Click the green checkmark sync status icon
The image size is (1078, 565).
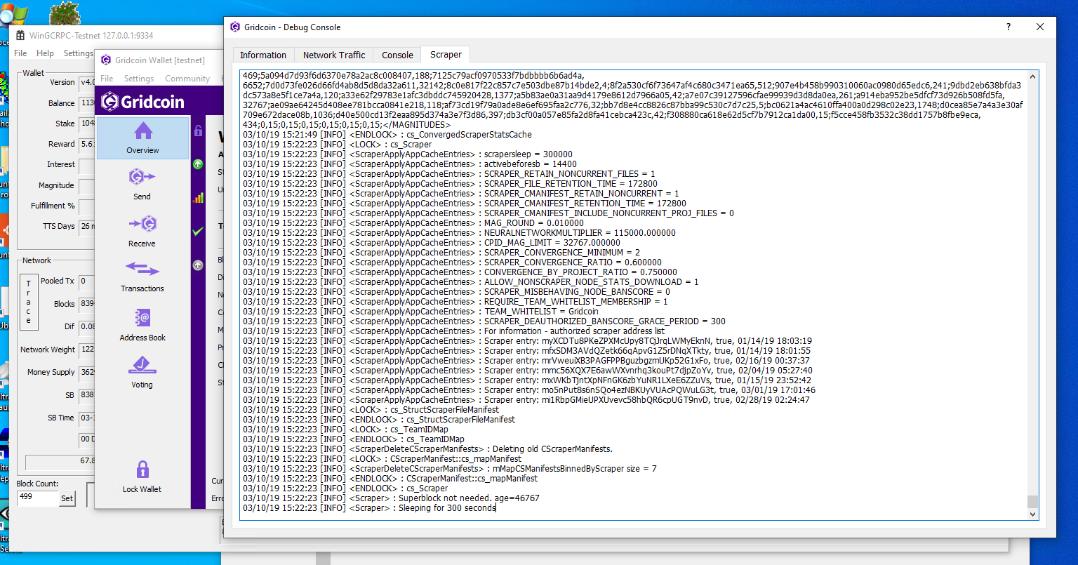tap(198, 231)
